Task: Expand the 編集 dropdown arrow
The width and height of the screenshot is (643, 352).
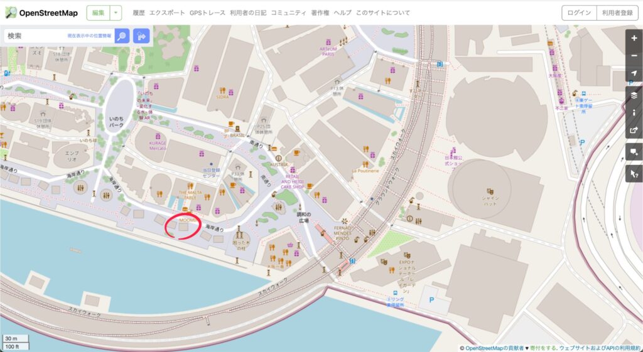Action: [x=116, y=13]
